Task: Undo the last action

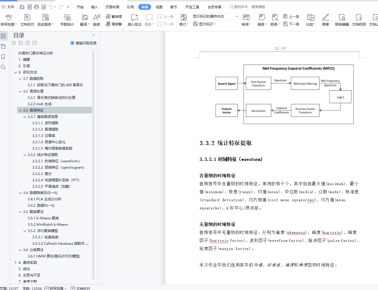Action: (51, 7)
